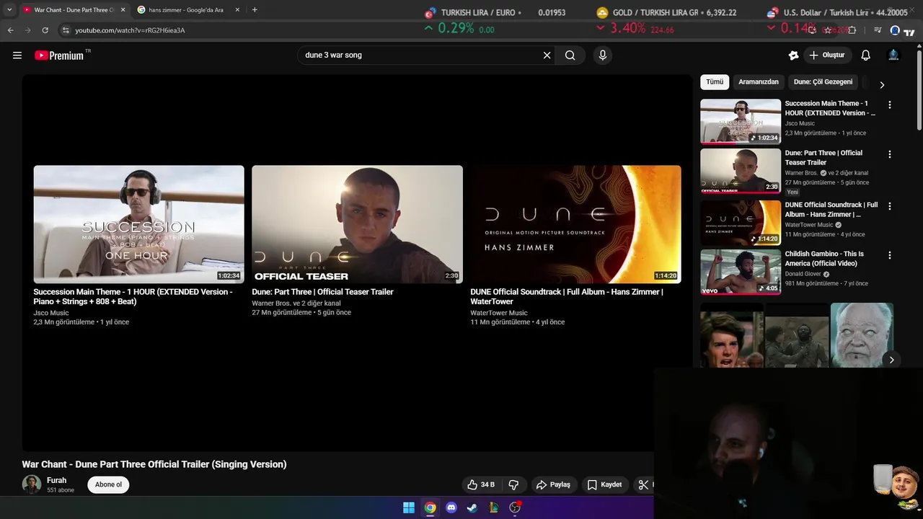Image resolution: width=923 pixels, height=519 pixels.
Task: Focus the address bar URL
Action: coord(130,30)
